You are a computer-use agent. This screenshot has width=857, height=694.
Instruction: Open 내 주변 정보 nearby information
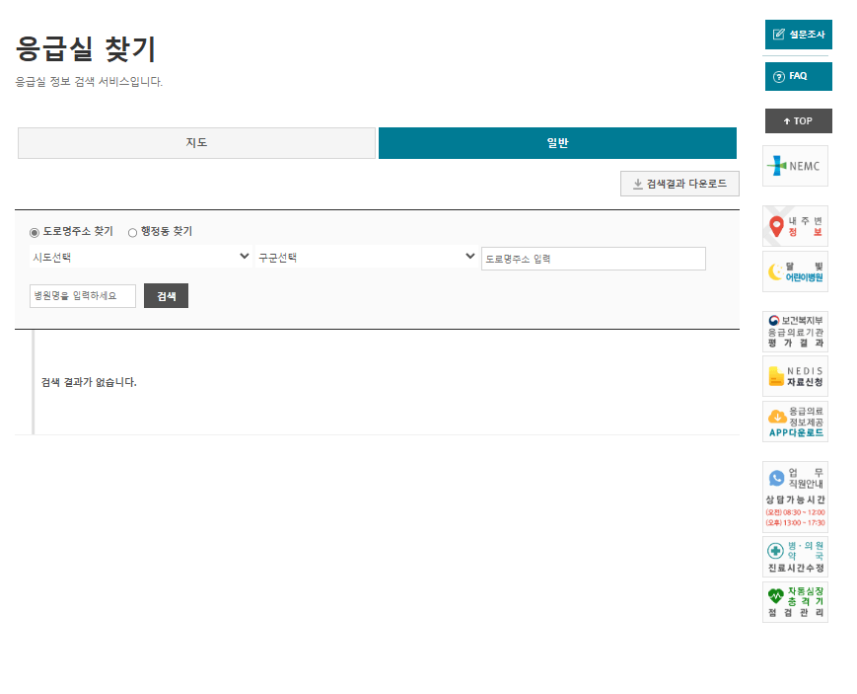794,225
